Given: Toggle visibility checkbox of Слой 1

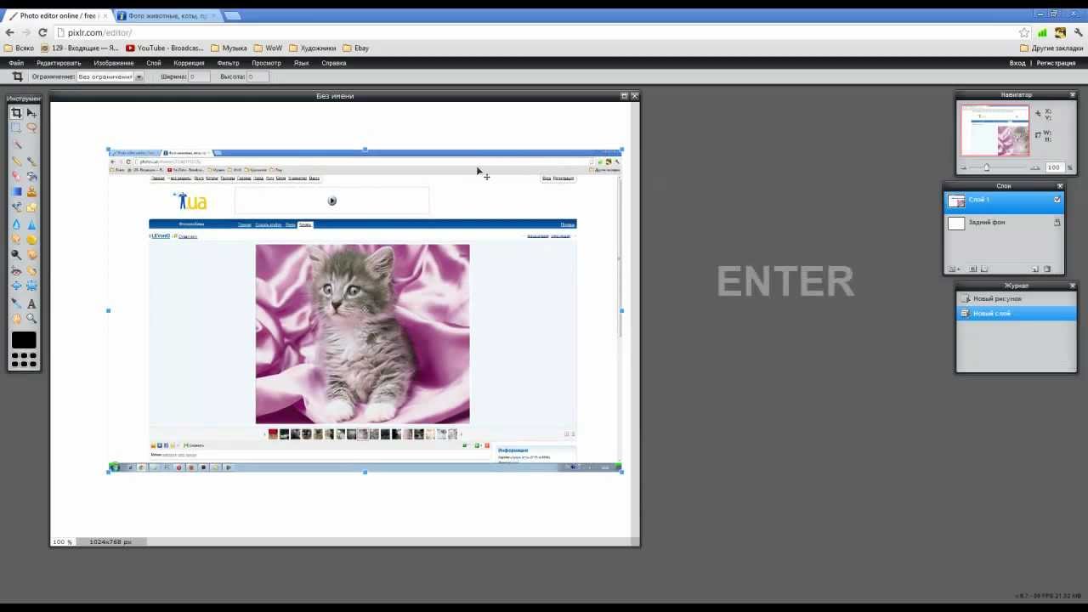Looking at the screenshot, I should (1057, 200).
